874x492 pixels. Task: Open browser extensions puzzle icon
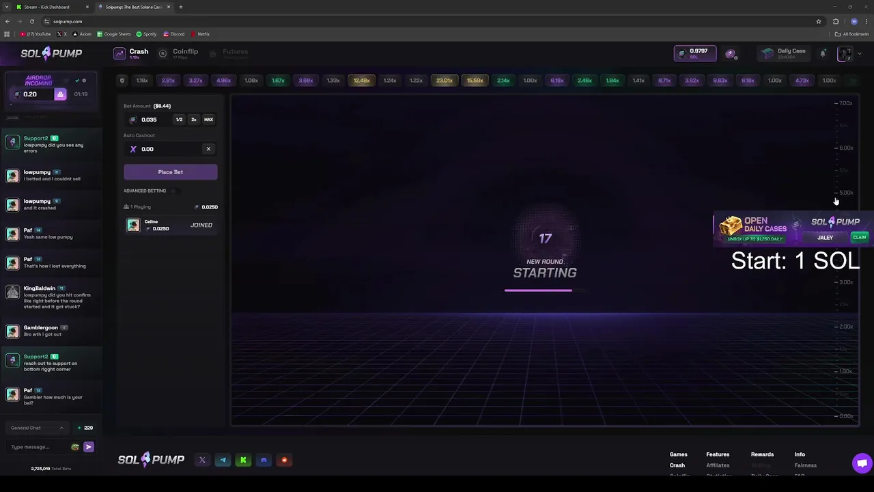click(836, 21)
